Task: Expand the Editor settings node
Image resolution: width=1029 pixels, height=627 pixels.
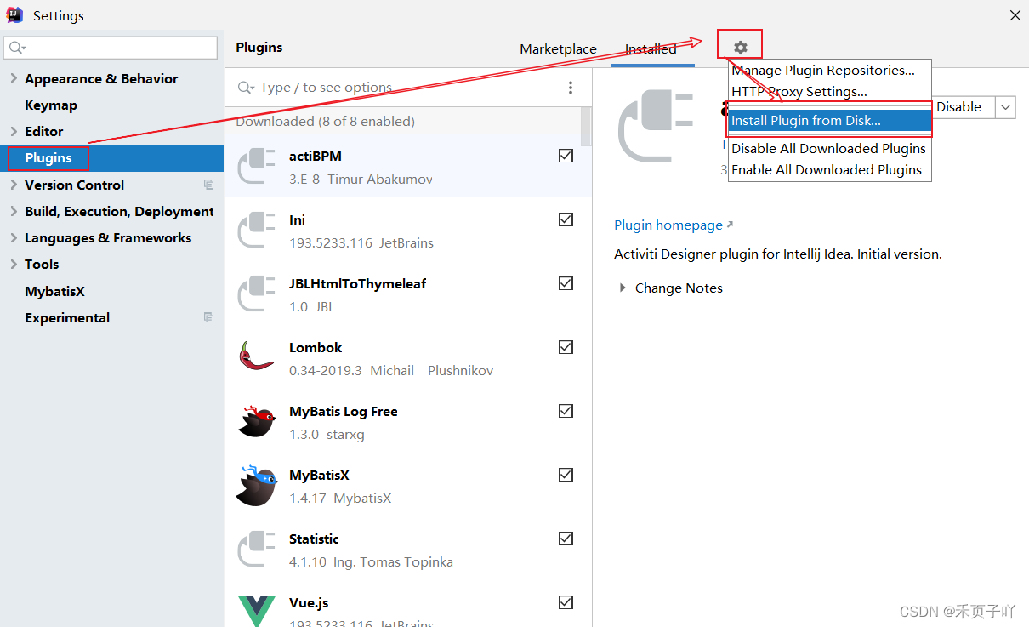Action: [14, 131]
